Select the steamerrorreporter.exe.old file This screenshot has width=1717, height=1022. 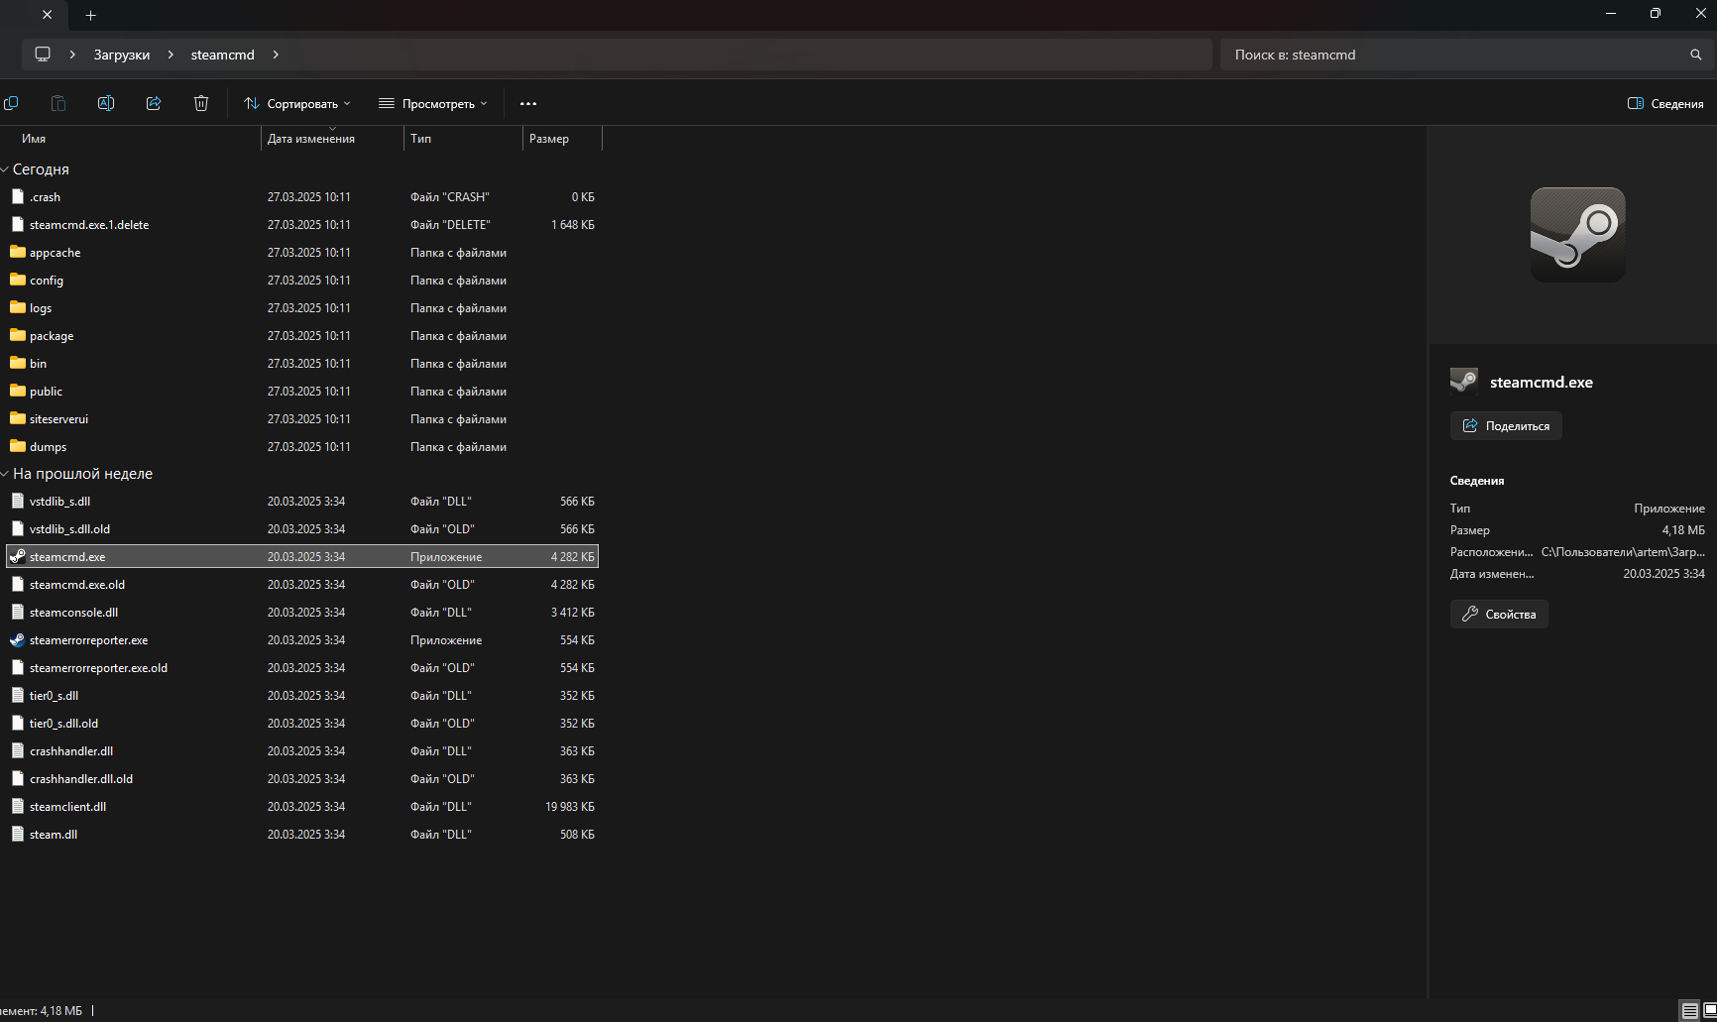point(302,667)
